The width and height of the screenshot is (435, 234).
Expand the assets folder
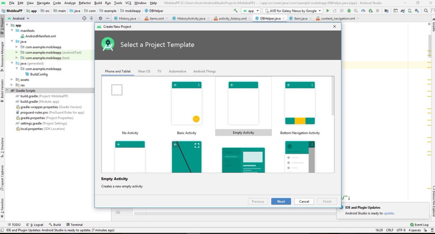[12, 79]
